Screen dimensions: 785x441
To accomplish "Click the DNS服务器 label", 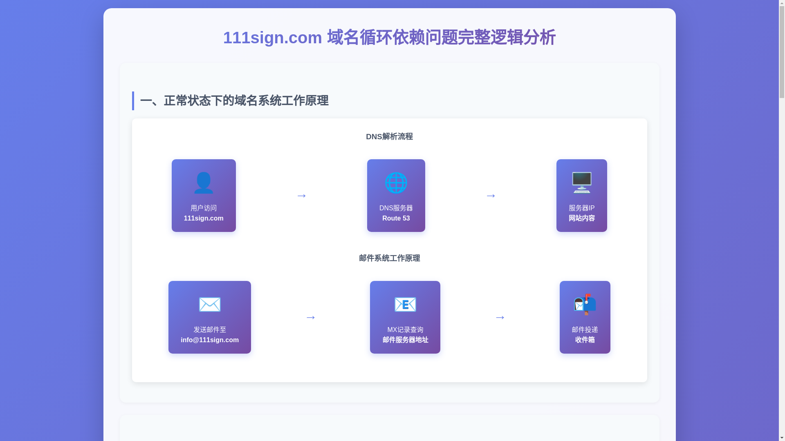I will coord(396,208).
